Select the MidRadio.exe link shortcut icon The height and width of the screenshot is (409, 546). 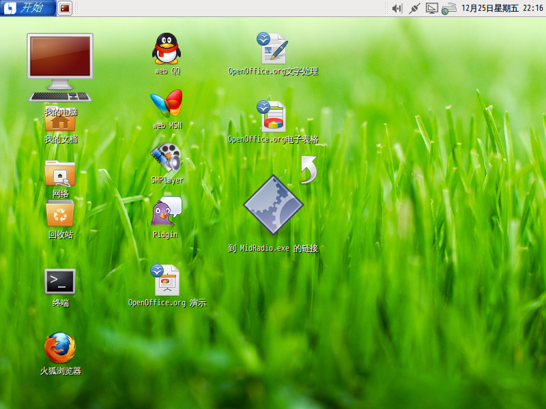pos(274,204)
